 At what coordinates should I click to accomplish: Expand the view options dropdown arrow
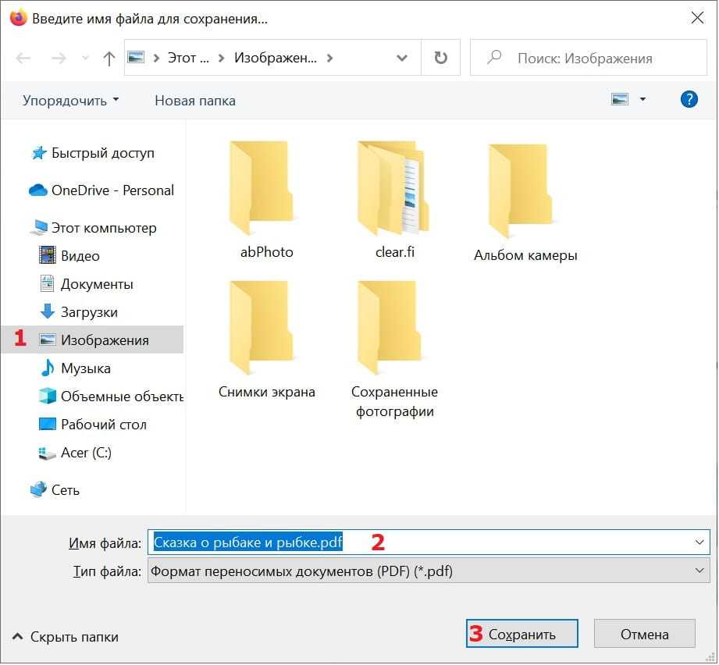[642, 99]
